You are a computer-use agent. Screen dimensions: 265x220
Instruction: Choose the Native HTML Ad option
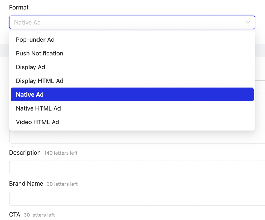pos(38,108)
